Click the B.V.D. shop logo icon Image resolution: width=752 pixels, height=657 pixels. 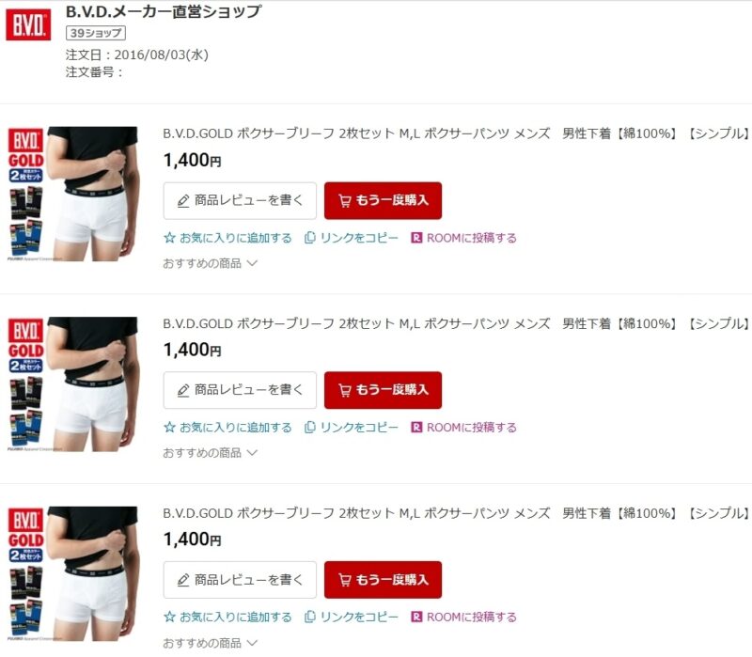tap(28, 24)
